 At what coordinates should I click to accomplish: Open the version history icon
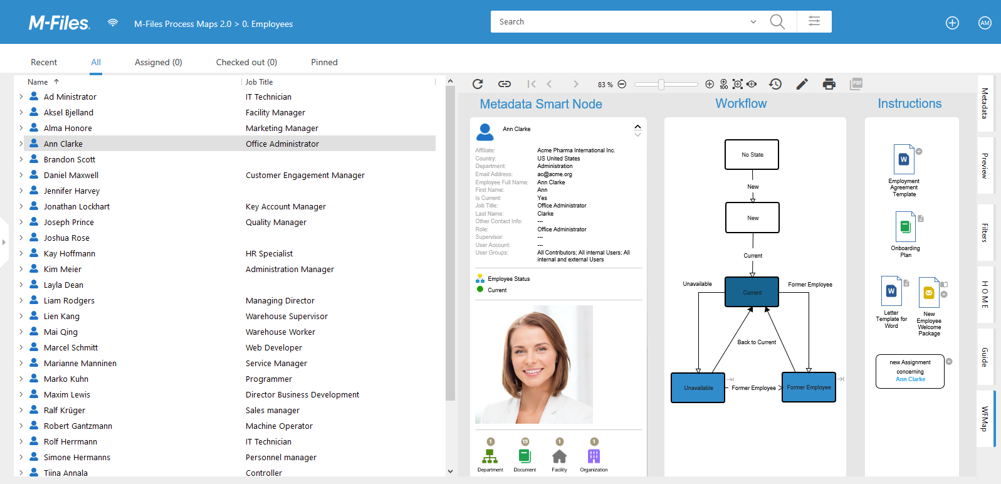775,84
